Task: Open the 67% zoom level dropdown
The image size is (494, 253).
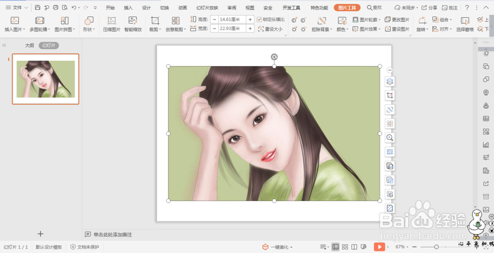Action: pos(402,247)
